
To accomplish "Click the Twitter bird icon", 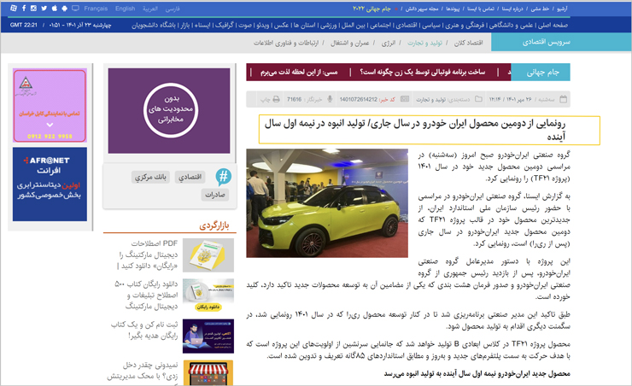I will click(44, 9).
